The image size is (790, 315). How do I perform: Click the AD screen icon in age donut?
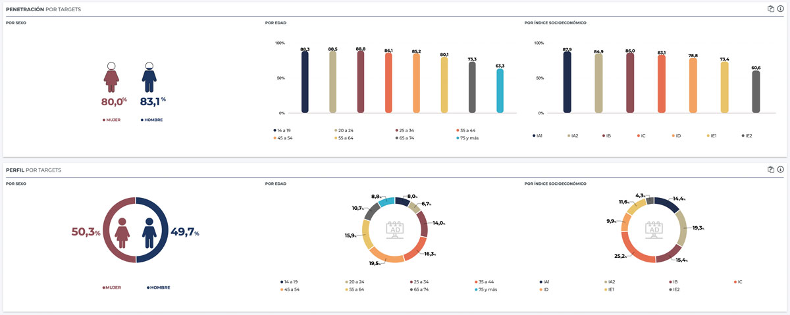[396, 231]
